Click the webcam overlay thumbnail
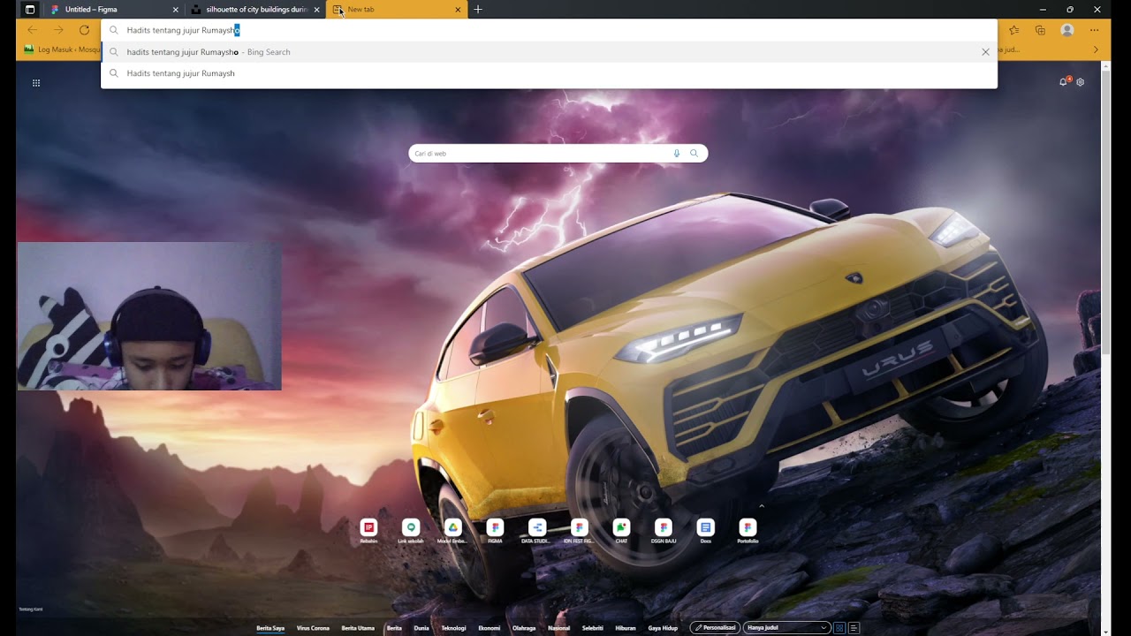1131x636 pixels. pyautogui.click(x=149, y=316)
